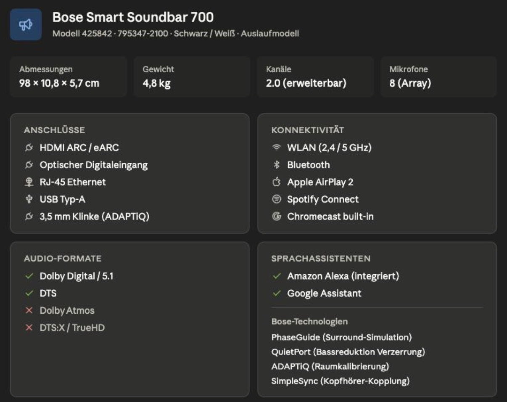The width and height of the screenshot is (507, 402).
Task: Click the Chromecast built-in text
Action: point(330,217)
